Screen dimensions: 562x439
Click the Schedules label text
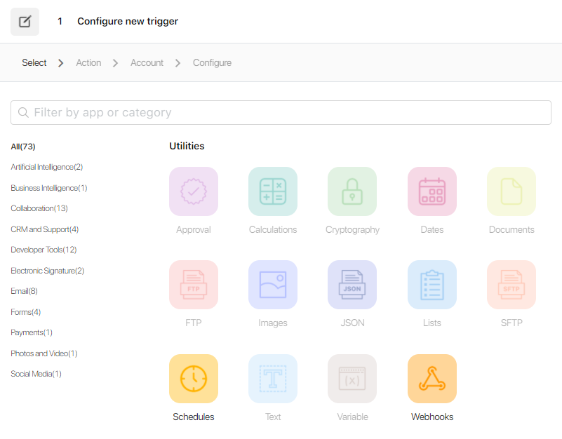[194, 417]
